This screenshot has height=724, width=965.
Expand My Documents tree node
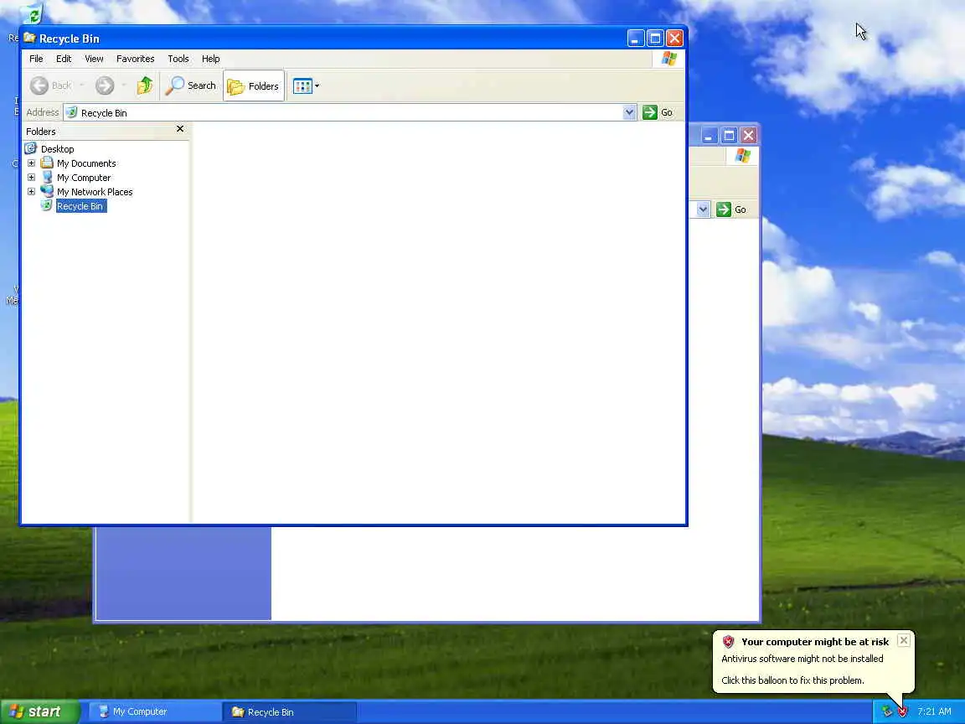tap(31, 163)
